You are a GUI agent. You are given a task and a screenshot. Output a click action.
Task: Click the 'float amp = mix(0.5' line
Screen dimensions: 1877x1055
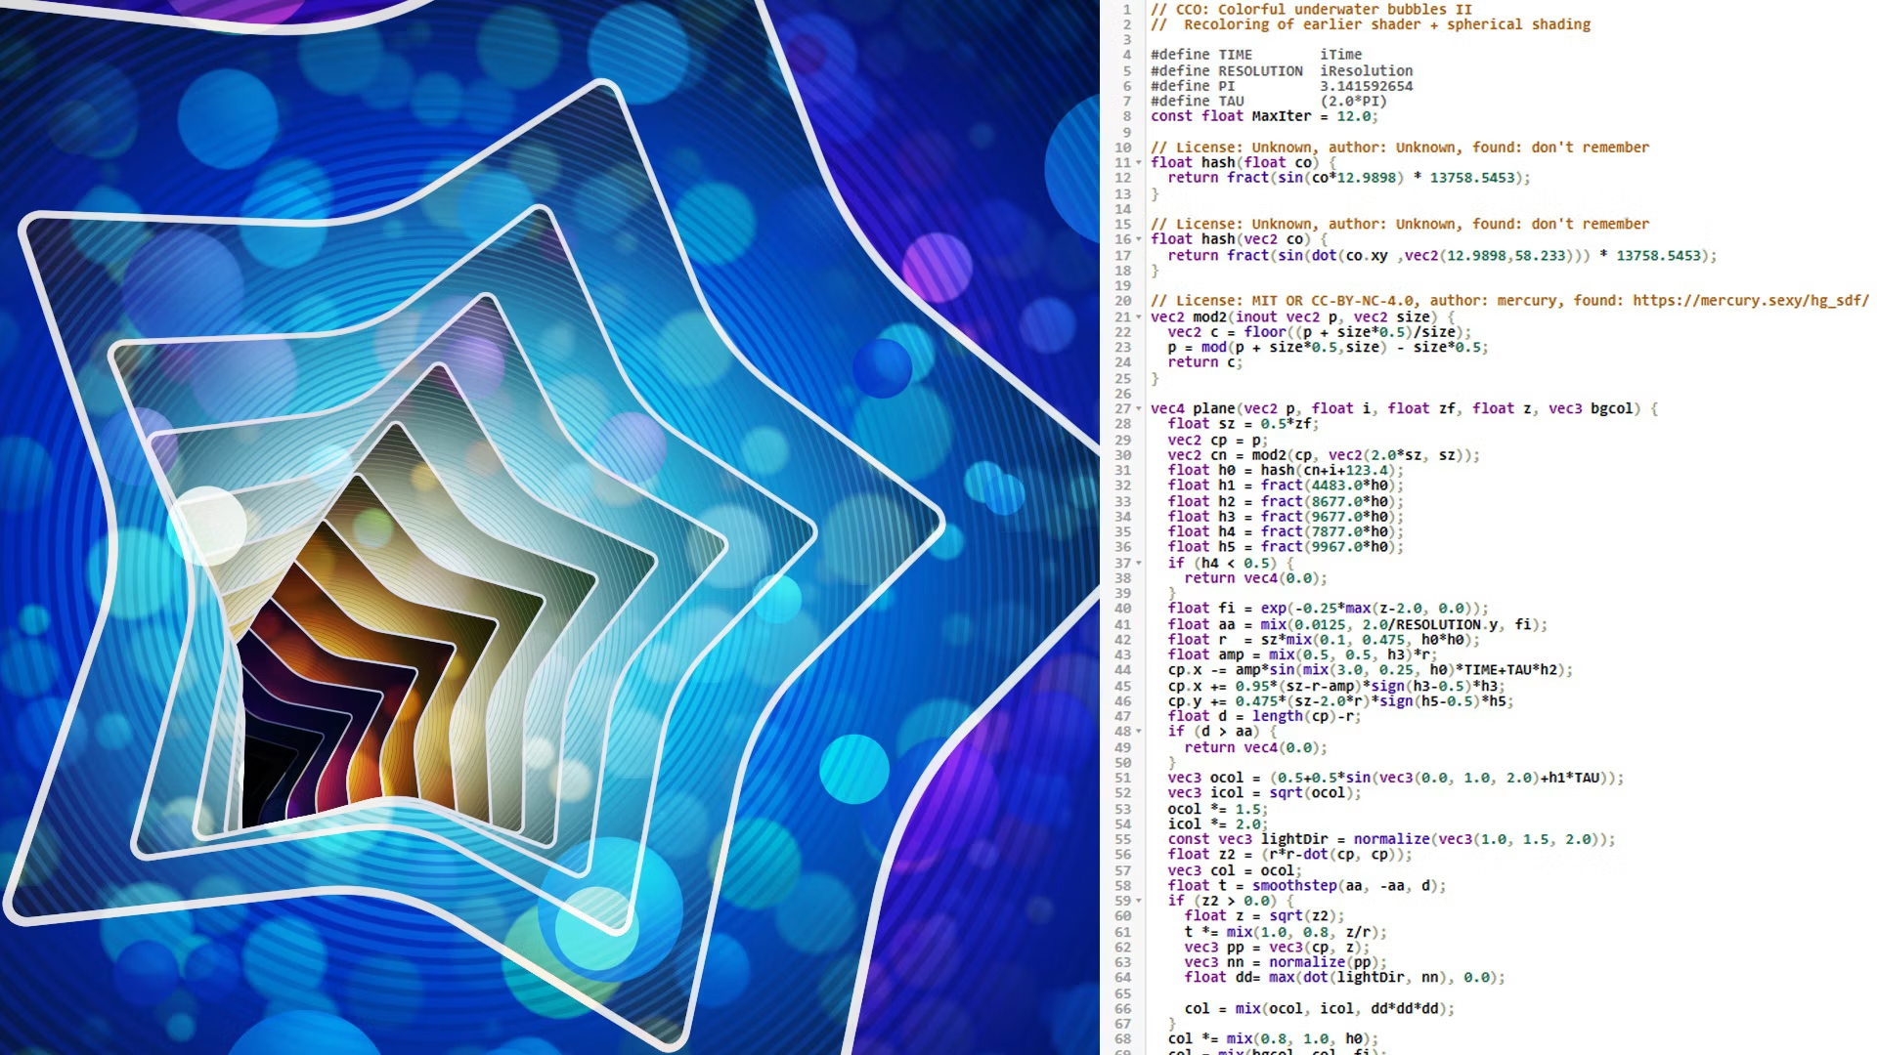click(x=1303, y=654)
